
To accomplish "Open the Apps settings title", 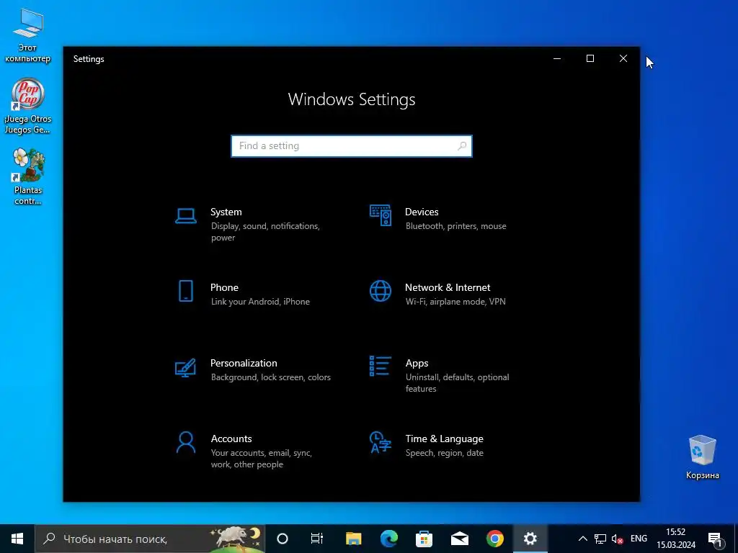I will pyautogui.click(x=417, y=364).
